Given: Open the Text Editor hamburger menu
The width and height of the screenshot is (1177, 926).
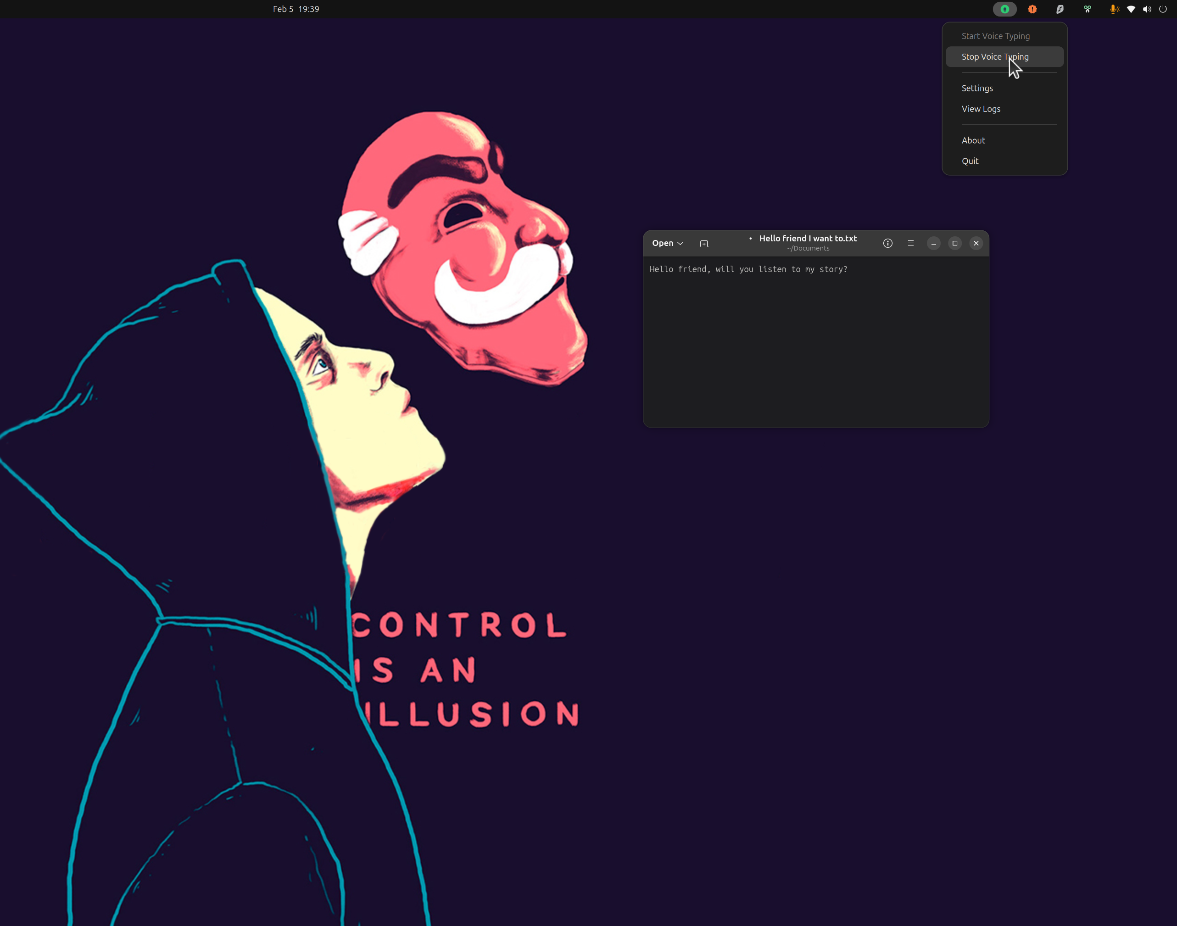Looking at the screenshot, I should pos(911,243).
